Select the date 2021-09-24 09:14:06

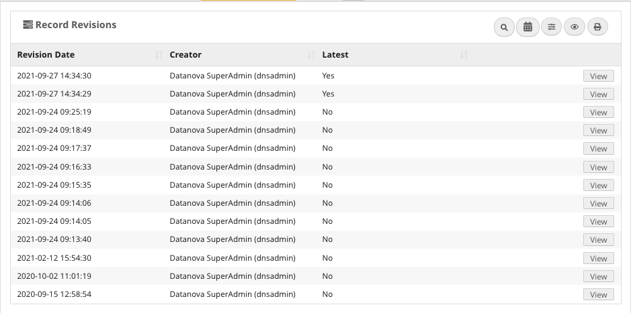(x=54, y=203)
